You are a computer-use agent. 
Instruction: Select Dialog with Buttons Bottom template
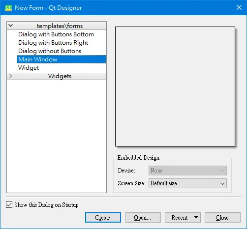(x=56, y=34)
